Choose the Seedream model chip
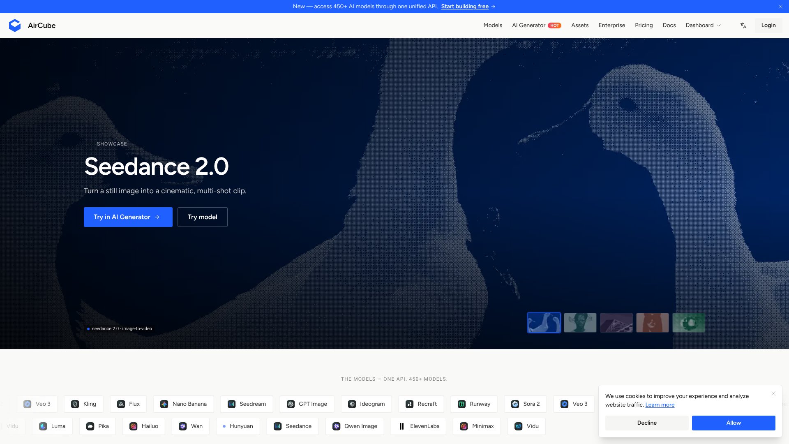Image resolution: width=789 pixels, height=444 pixels. click(247, 404)
